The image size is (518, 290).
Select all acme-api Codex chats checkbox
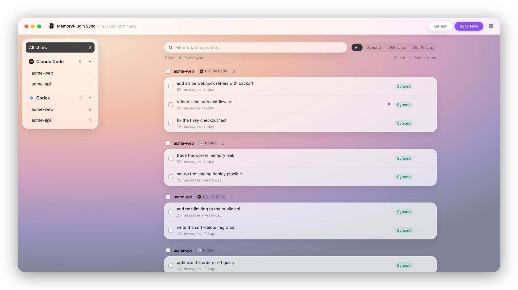click(168, 250)
